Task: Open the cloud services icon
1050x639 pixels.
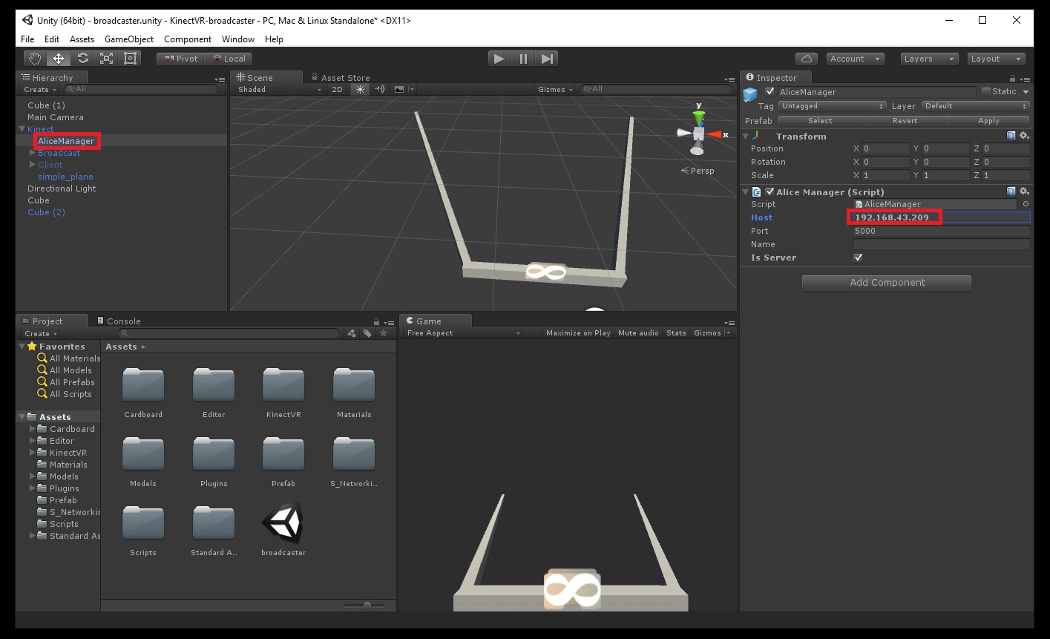Action: click(806, 59)
